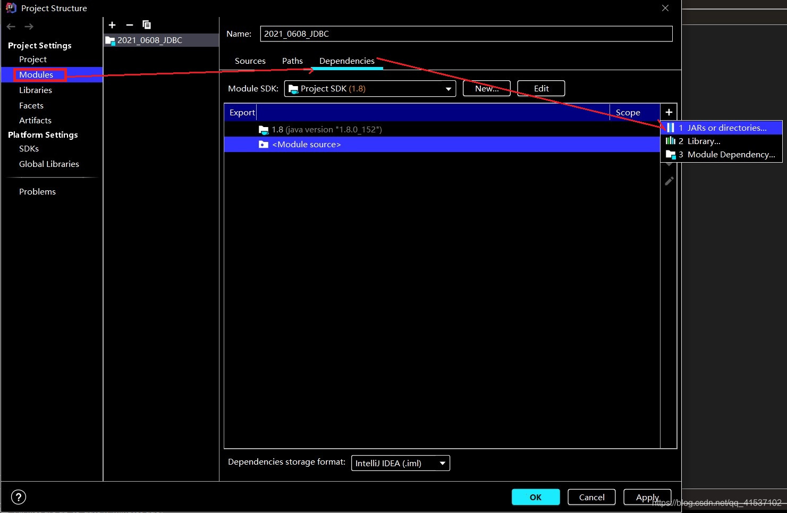The width and height of the screenshot is (787, 513).
Task: Choose JARs or directories... from popup
Action: point(722,128)
